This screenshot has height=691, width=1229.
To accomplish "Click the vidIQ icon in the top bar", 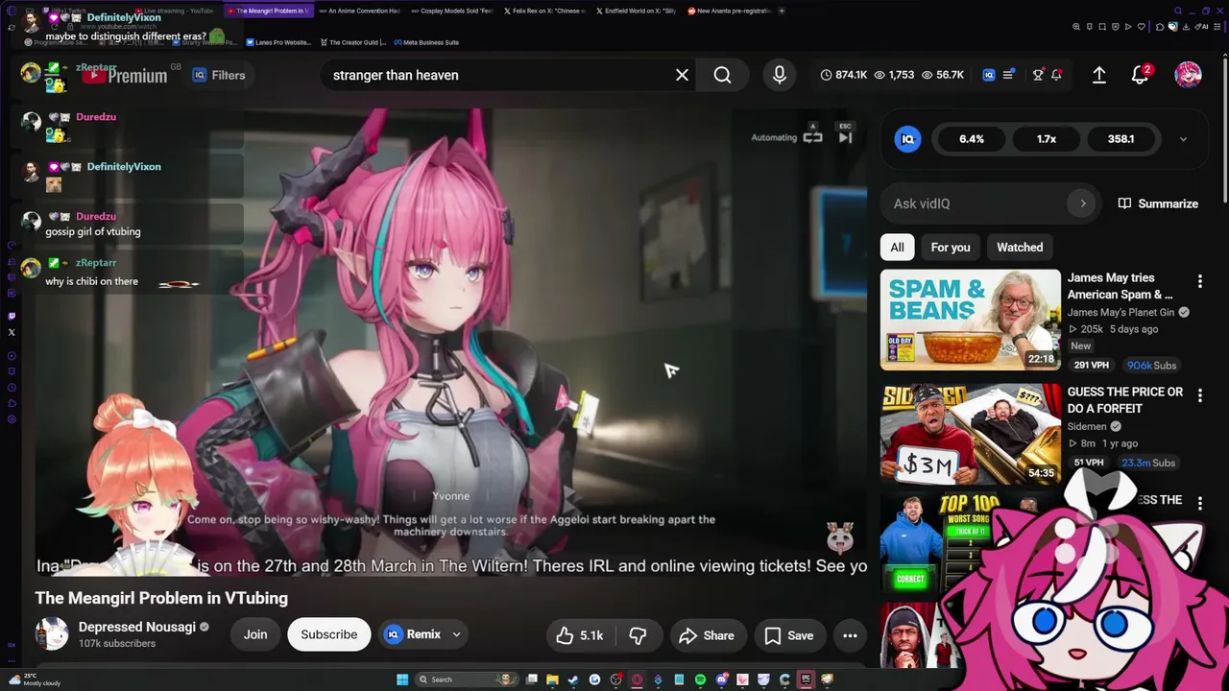I will pyautogui.click(x=989, y=75).
